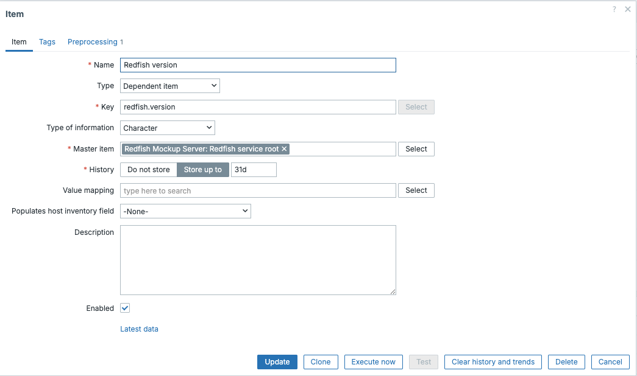
Task: Click Clear history and trends
Action: 493,361
